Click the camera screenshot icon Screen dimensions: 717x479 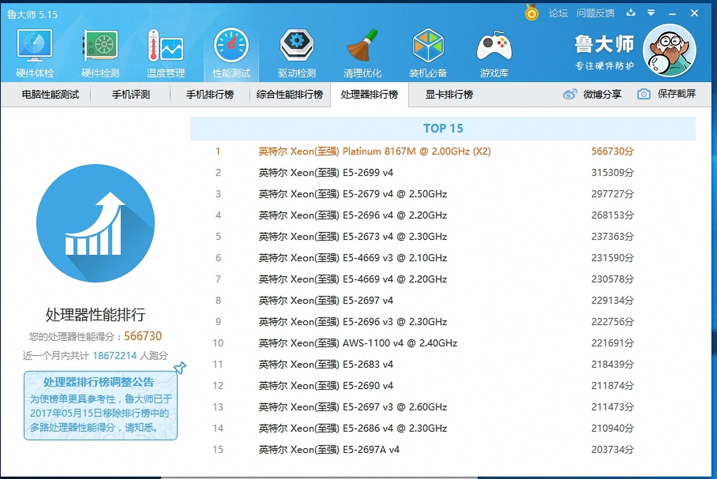pyautogui.click(x=644, y=94)
